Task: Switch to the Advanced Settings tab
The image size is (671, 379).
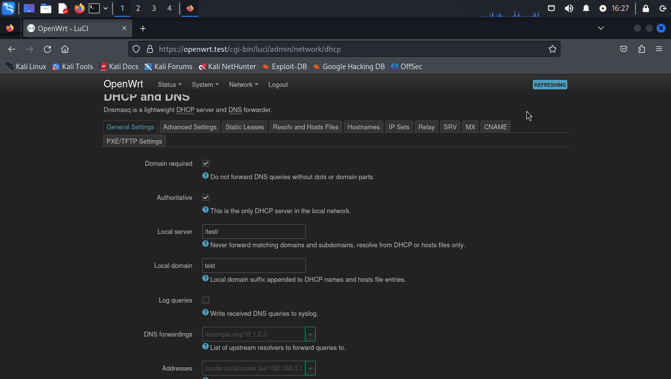Action: [190, 127]
